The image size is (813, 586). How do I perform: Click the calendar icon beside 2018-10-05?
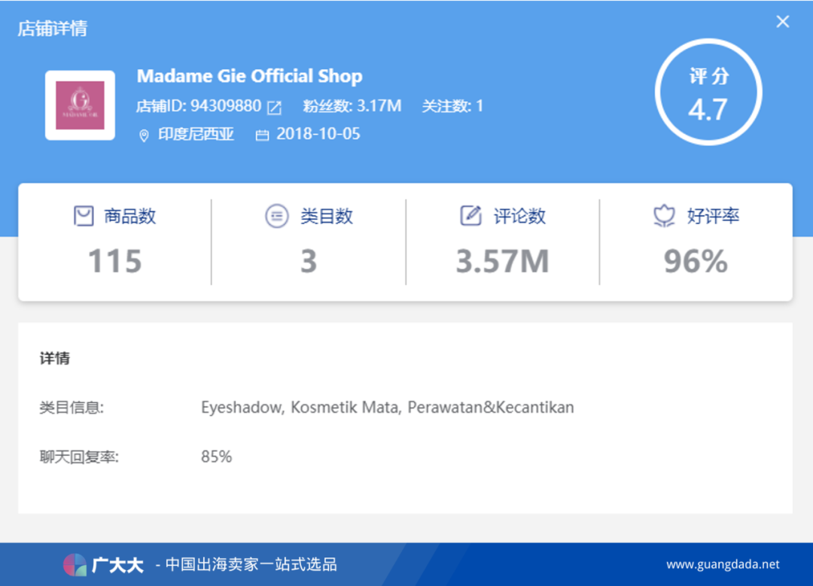pyautogui.click(x=263, y=135)
